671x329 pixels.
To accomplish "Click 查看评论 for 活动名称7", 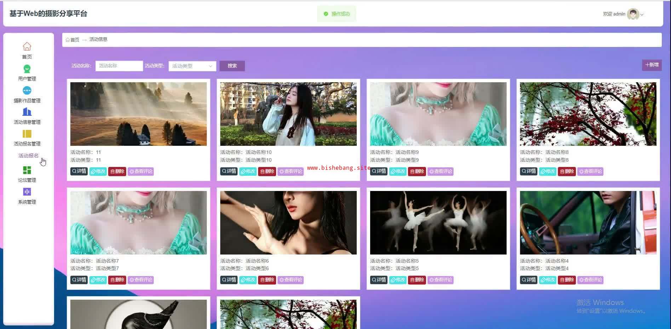I will point(140,280).
